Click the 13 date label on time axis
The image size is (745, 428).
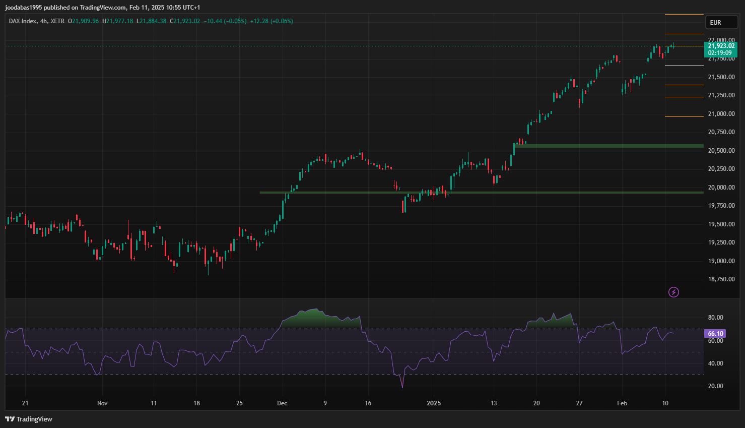tap(494, 403)
